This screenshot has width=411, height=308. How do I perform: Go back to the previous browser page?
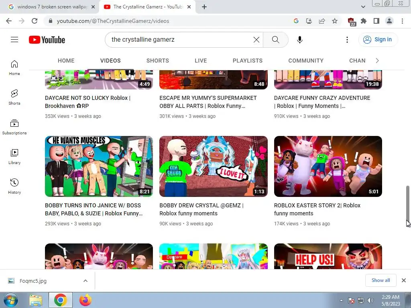pyautogui.click(x=9, y=21)
